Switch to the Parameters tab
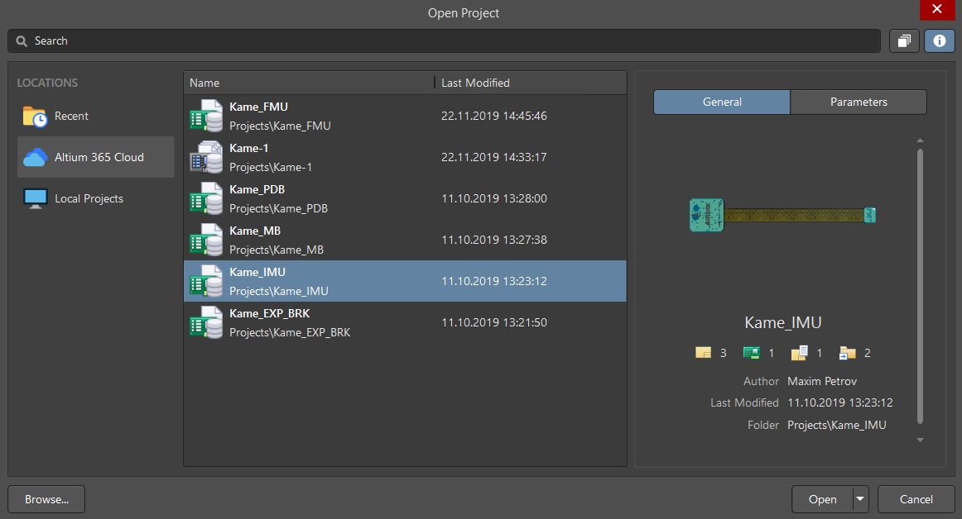Viewport: 962px width, 519px height. pos(859,102)
